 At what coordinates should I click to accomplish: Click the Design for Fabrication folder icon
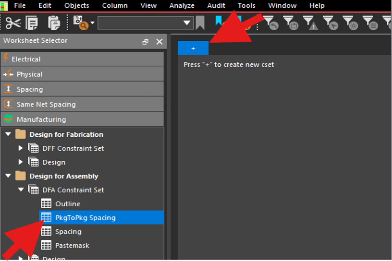click(21, 134)
